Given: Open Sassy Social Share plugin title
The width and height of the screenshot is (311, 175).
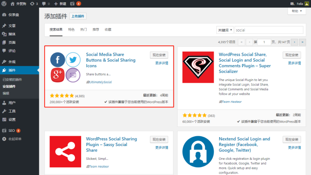Looking at the screenshot, I should 112,145.
